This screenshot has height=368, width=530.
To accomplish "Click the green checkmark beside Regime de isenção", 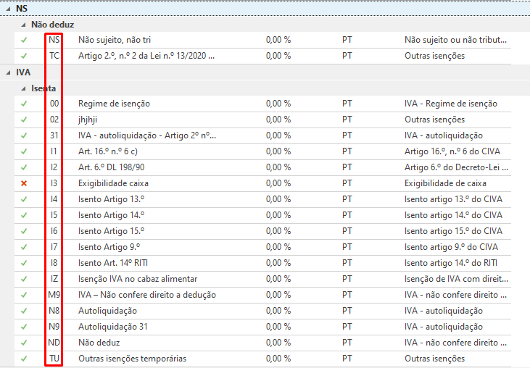I will tap(24, 104).
